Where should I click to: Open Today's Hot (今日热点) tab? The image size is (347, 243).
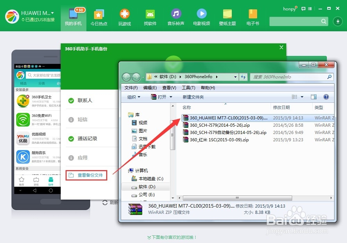tap(99, 17)
